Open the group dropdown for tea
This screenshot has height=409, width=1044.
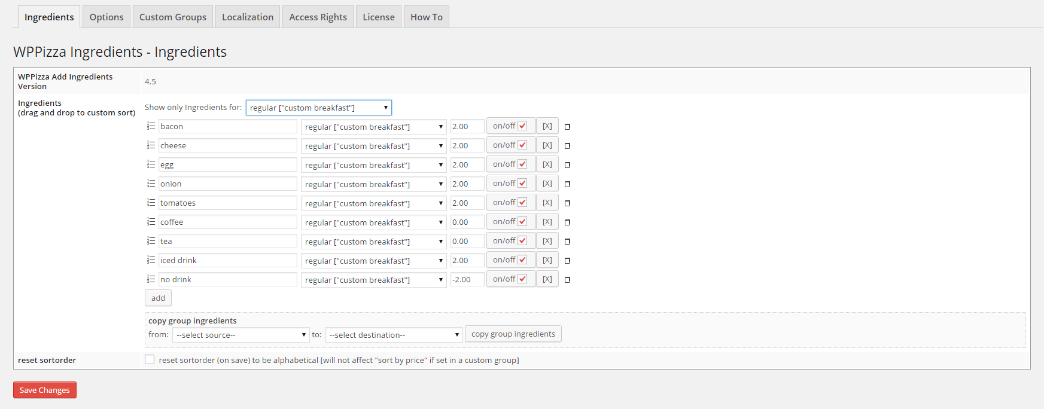374,242
